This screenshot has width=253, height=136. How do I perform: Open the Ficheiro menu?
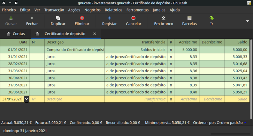click(x=9, y=10)
